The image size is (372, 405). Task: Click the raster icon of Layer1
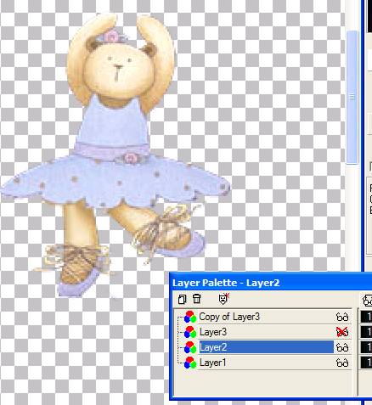click(x=190, y=363)
